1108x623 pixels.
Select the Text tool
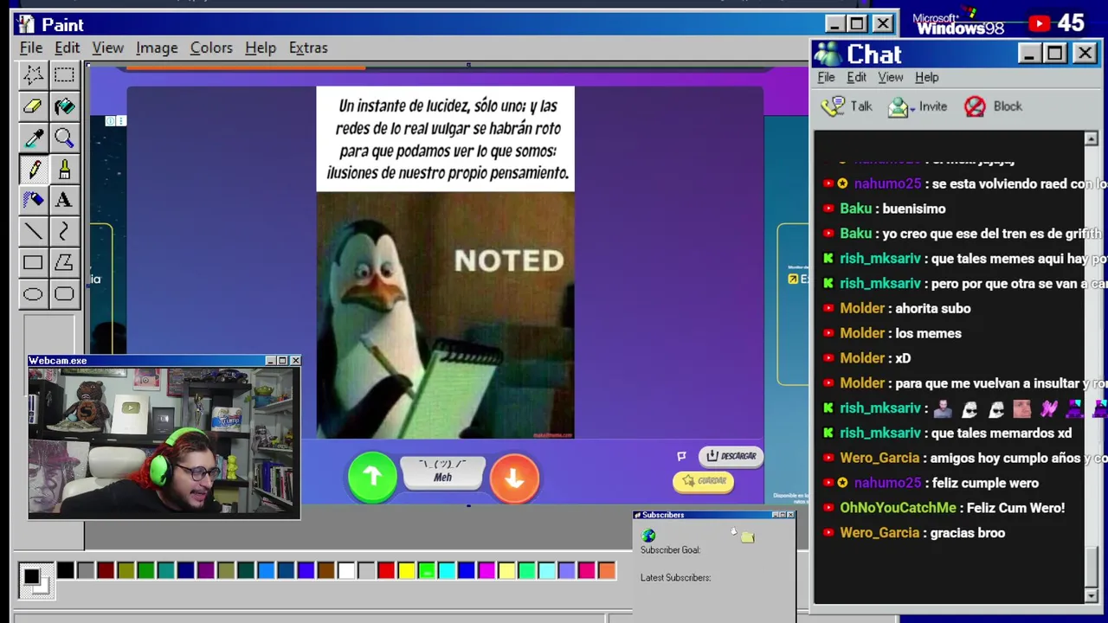[x=64, y=200]
